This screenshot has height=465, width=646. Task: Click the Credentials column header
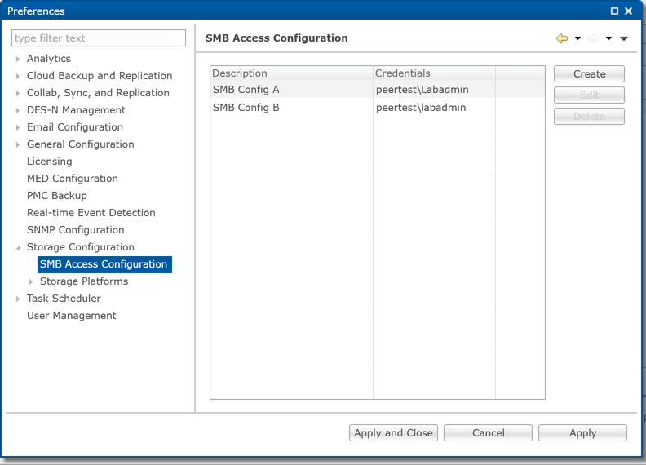point(434,73)
